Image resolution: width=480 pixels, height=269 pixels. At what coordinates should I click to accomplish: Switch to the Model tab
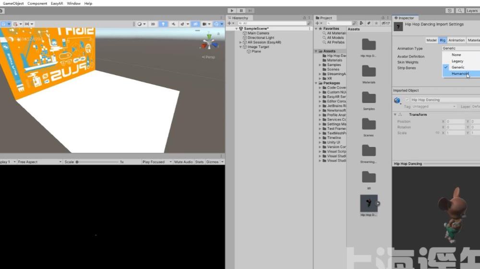[432, 40]
